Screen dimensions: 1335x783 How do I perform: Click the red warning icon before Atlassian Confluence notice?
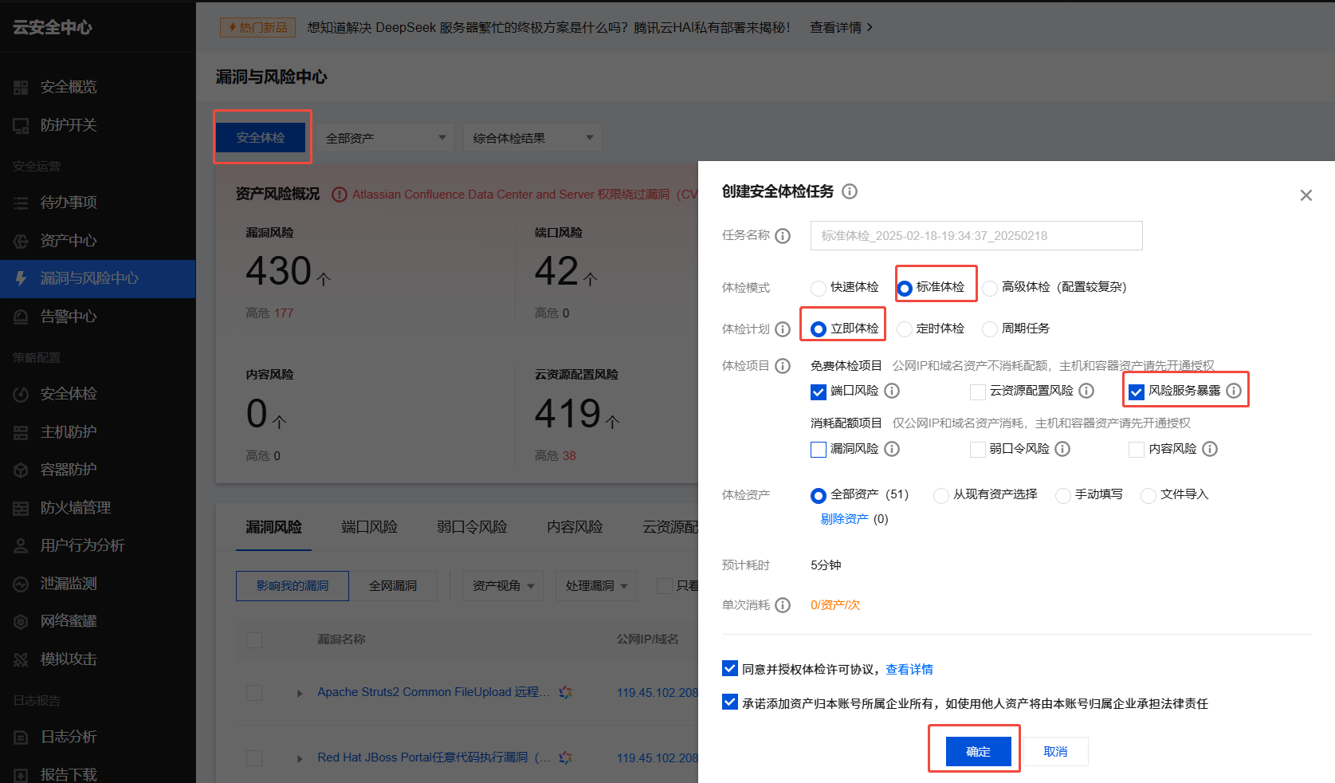(x=339, y=195)
